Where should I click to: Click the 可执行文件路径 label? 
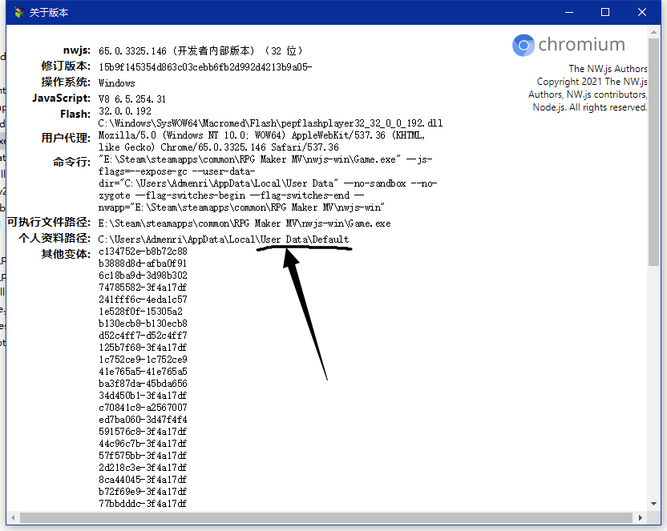(48, 222)
